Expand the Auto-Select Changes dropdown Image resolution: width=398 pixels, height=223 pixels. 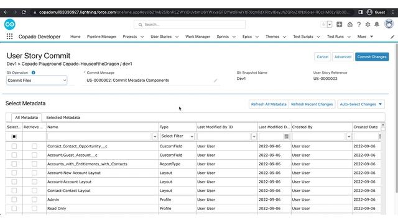point(361,104)
